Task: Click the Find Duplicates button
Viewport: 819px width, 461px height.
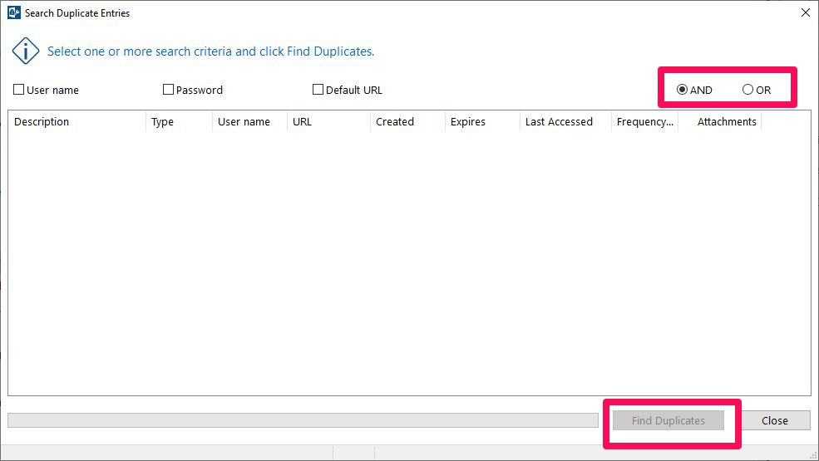Action: [x=668, y=420]
